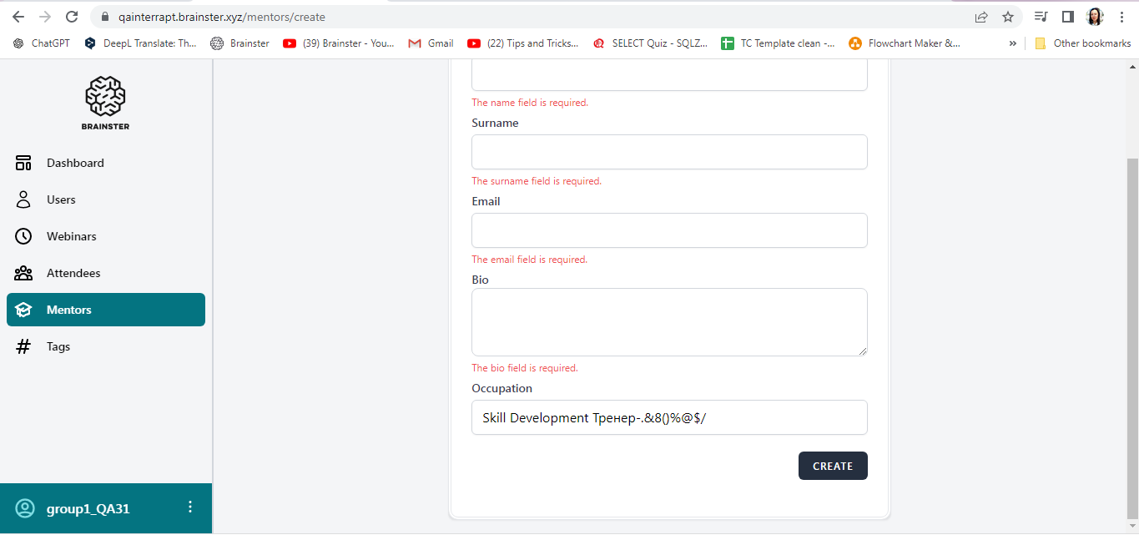Bookmark this page with the star icon
This screenshot has width=1139, height=535.
point(1008,17)
